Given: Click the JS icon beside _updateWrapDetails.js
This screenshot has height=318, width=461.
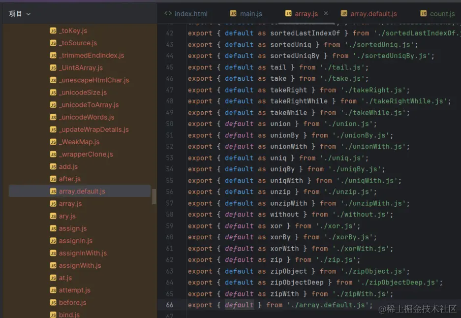Looking at the screenshot, I should [53, 129].
